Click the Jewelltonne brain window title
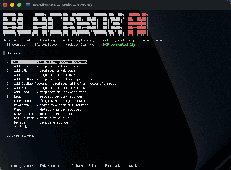231x170 pixels. click(62, 5)
